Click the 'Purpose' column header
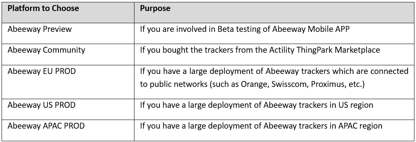Image resolution: width=416 pixels, height=142 pixels. click(275, 13)
